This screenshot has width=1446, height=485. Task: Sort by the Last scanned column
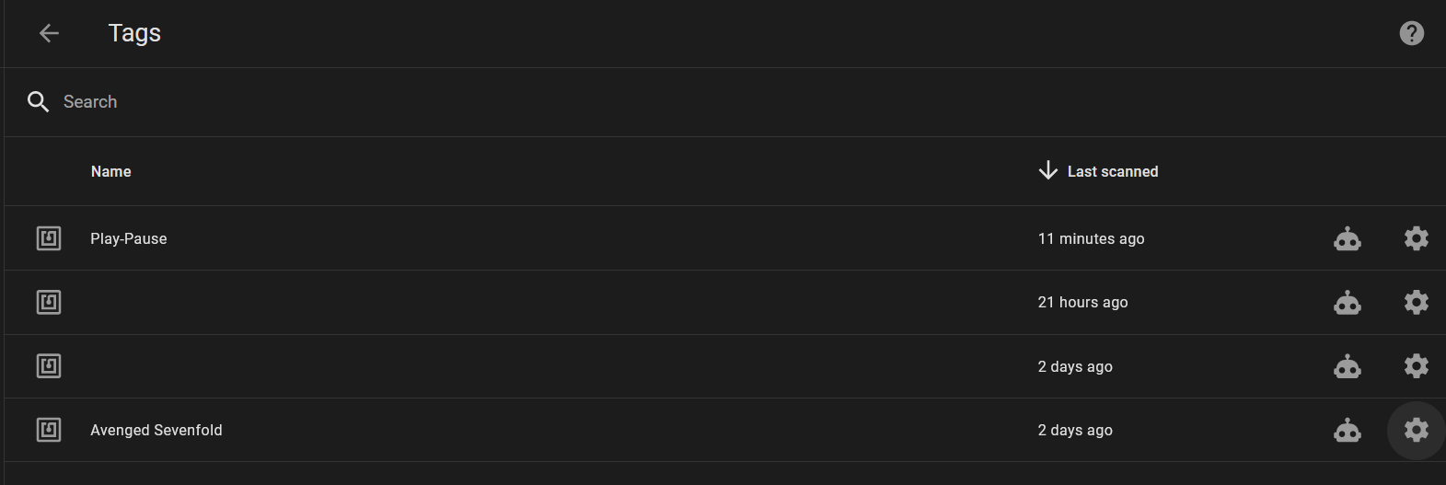(1112, 171)
